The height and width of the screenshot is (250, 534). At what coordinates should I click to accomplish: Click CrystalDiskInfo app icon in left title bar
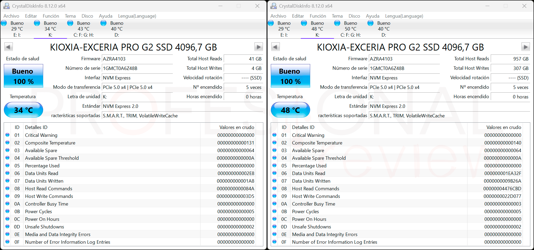tap(7, 6)
